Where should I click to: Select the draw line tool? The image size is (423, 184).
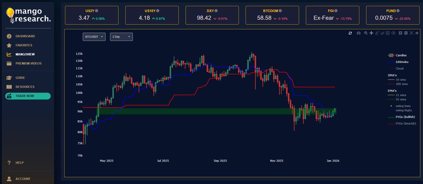click(x=377, y=33)
